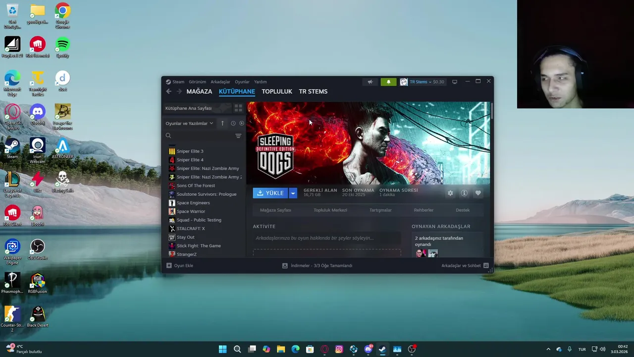Screen dimensions: 634x357
Task: Go to the MAĞAZA tab
Action: coord(199,91)
